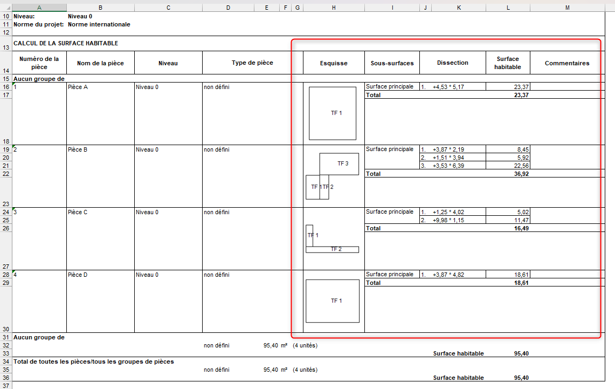
Task: Click the Dissection column header cell
Action: tap(452, 62)
